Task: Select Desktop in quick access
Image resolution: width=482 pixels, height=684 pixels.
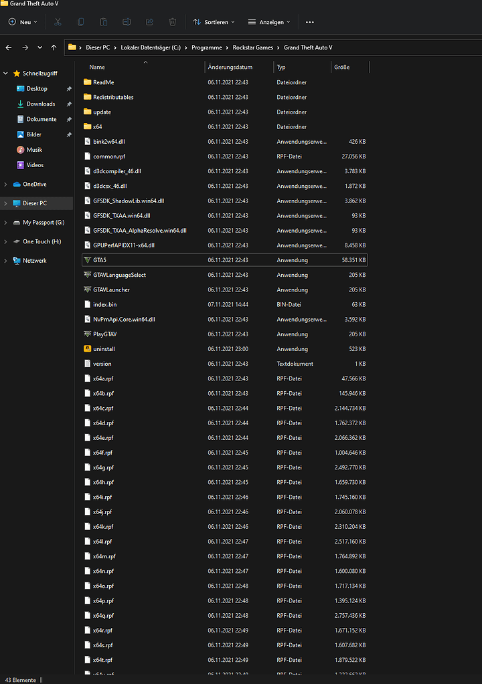Action: (x=37, y=88)
